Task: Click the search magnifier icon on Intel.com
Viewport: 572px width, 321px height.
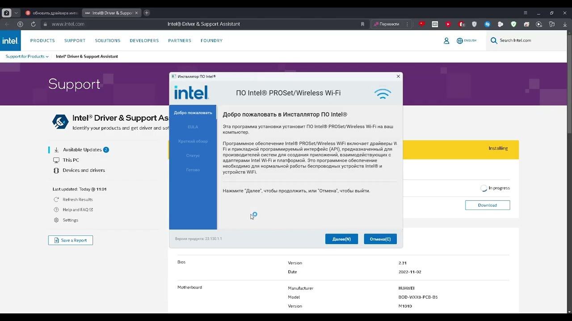Action: click(494, 41)
